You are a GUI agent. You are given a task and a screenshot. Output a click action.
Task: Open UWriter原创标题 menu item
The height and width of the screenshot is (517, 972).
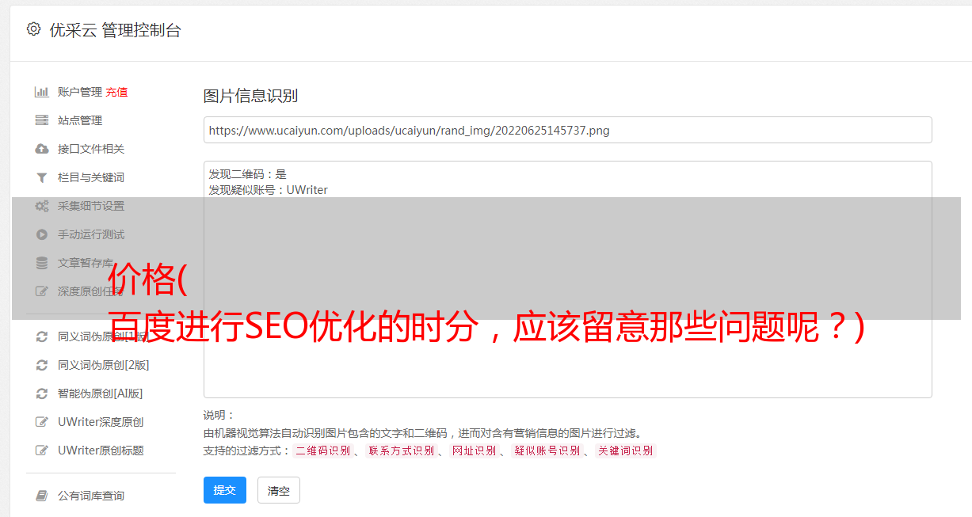tap(101, 450)
